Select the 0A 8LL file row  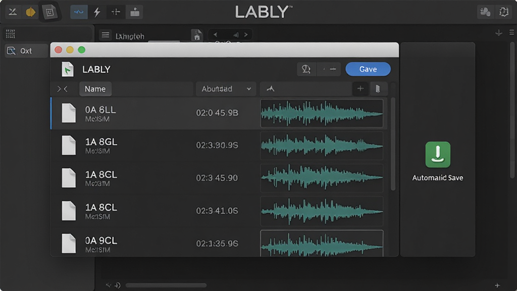pos(219,113)
